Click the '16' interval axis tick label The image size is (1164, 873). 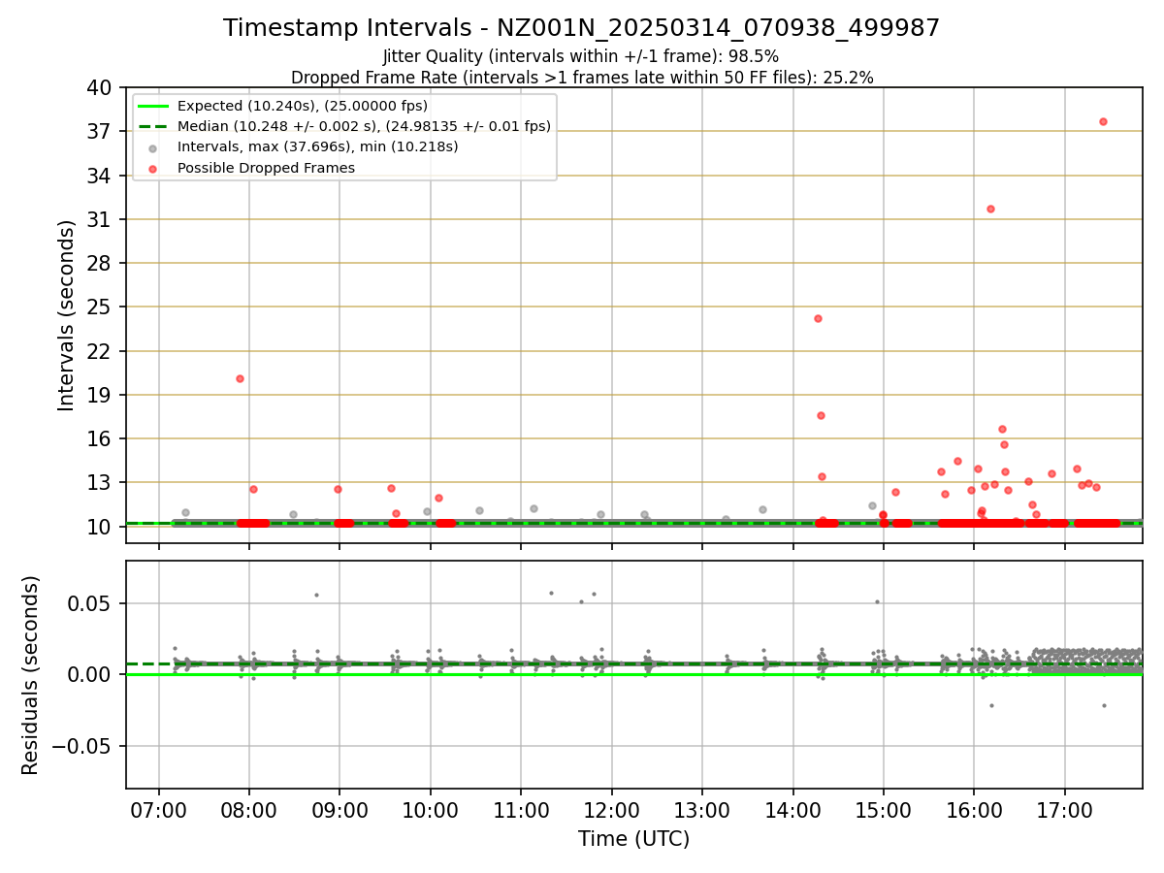pyautogui.click(x=102, y=438)
